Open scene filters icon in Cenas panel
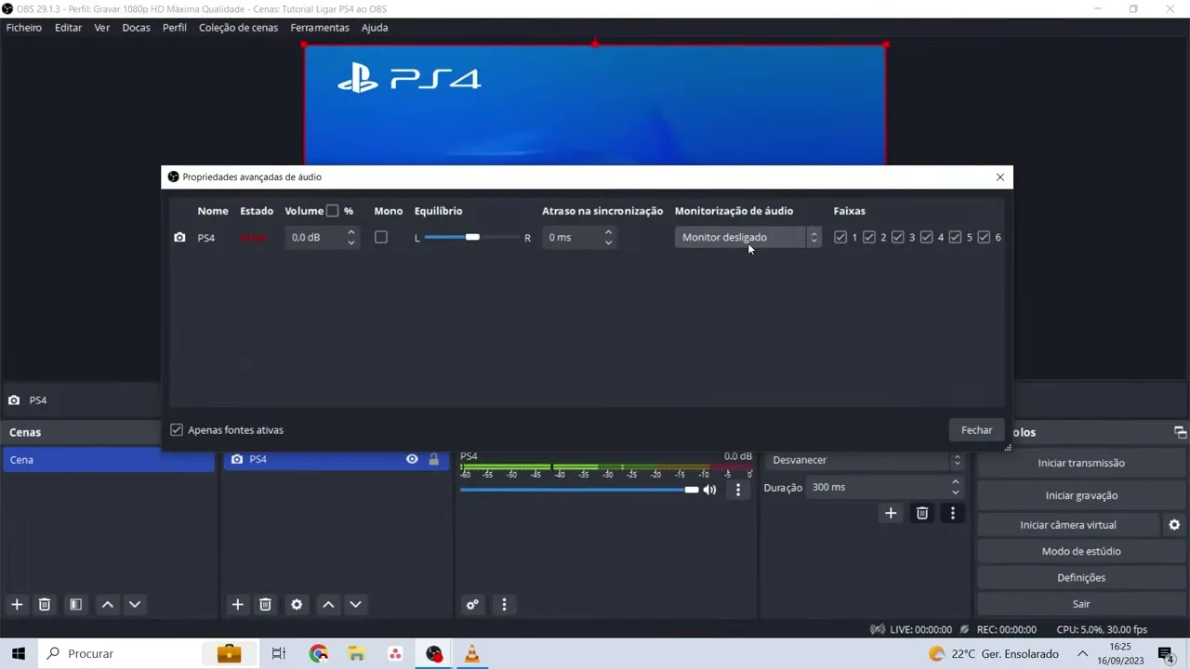This screenshot has height=669, width=1190. click(x=75, y=604)
